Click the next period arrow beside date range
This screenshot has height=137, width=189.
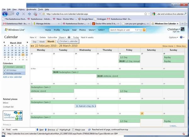pos(33,46)
